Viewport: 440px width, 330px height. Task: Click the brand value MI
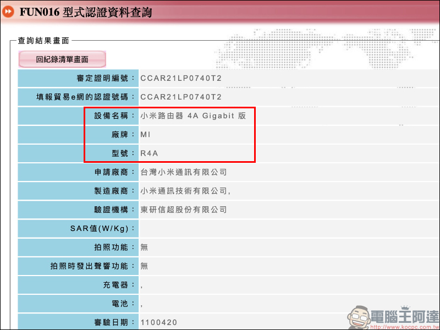click(x=145, y=135)
